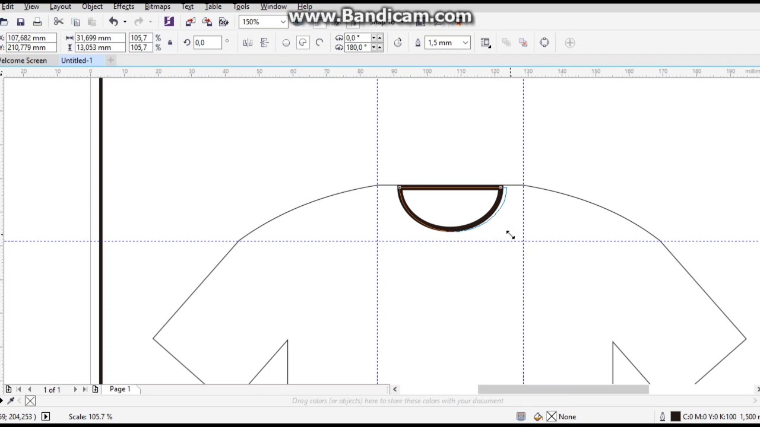Click the Copy icon
This screenshot has width=760, height=427.
[75, 22]
